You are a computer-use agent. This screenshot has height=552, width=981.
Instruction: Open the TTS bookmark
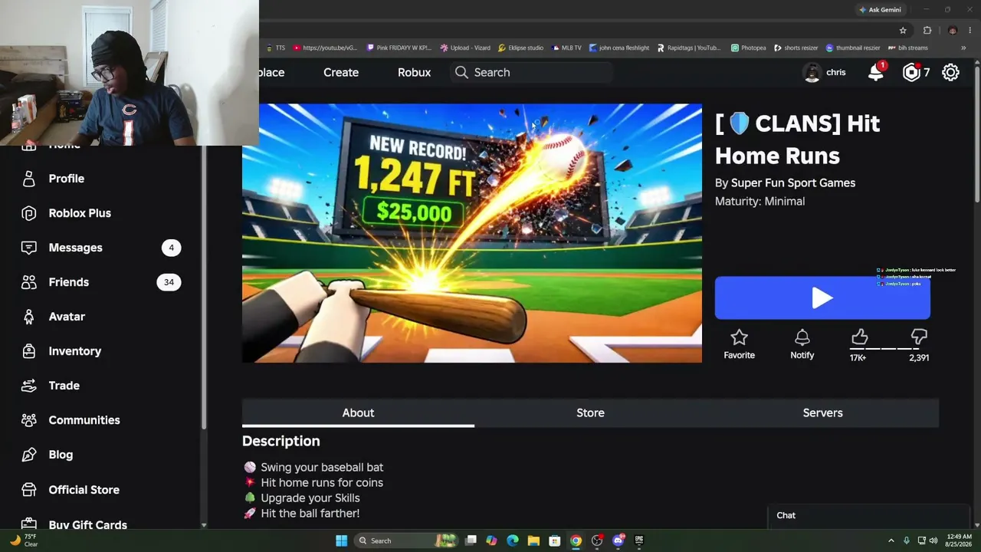tap(276, 48)
